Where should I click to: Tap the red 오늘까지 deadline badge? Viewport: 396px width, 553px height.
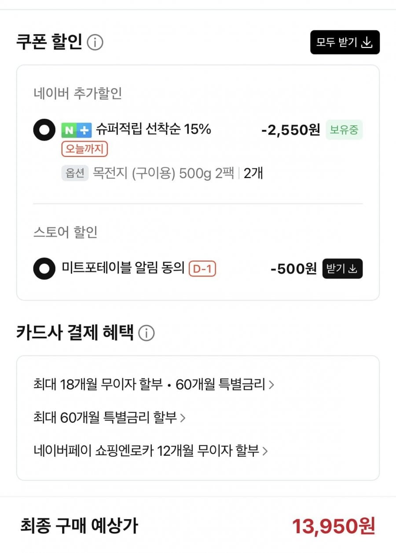tap(84, 149)
